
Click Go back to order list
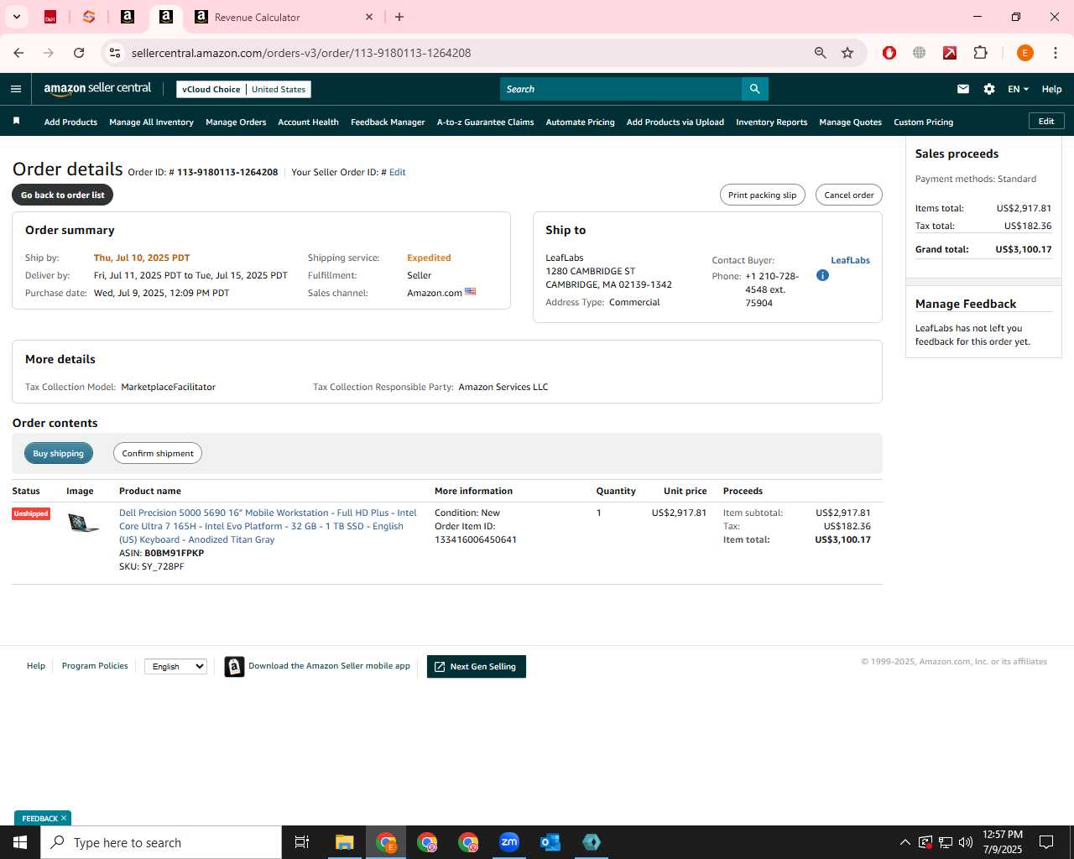63,195
